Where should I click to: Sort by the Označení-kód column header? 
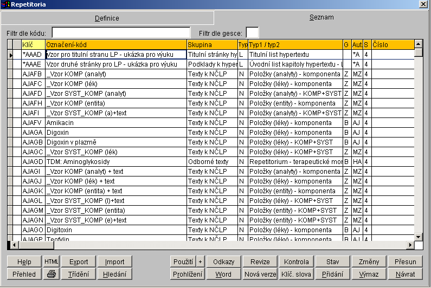point(116,44)
